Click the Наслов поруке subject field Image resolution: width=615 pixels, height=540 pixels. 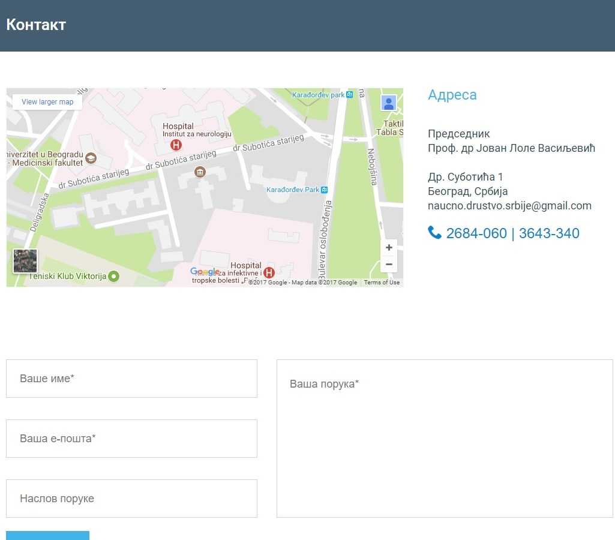click(131, 499)
